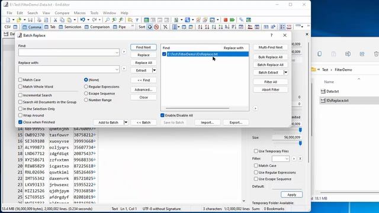
Task: Click the Bulk Replace All button
Action: click(x=271, y=57)
